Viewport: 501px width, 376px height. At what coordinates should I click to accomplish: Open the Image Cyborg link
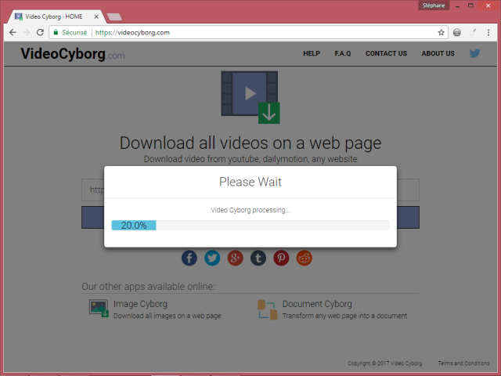pos(140,304)
